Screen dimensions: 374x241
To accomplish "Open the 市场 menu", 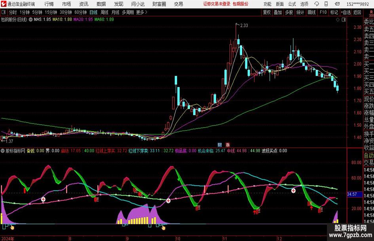I will (x=66, y=4).
